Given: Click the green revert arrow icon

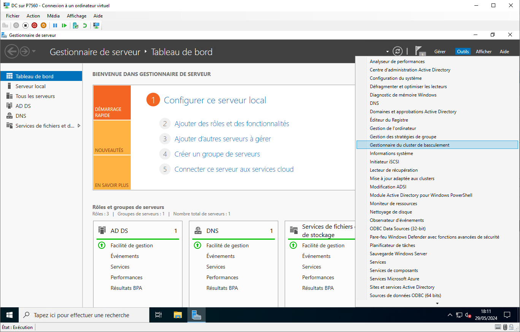Looking at the screenshot, I should click(85, 25).
